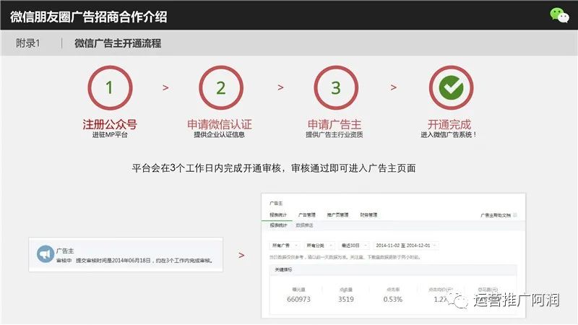Viewport: 578px width, 325px height.
Task: Click the 提供企业认证信息 subtitle
Action: click(x=220, y=135)
